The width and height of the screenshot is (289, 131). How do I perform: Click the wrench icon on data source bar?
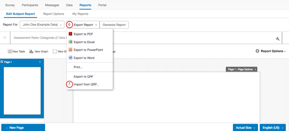pos(277,39)
